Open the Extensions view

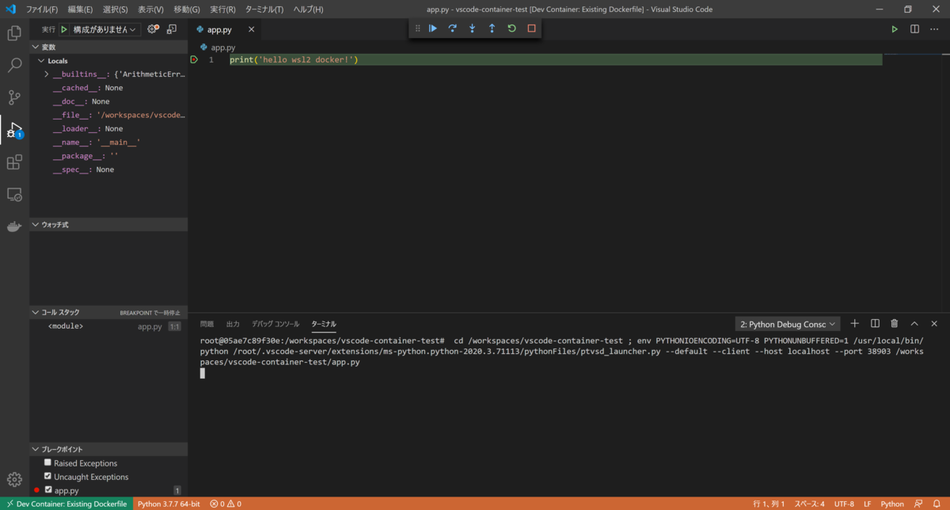coord(14,162)
